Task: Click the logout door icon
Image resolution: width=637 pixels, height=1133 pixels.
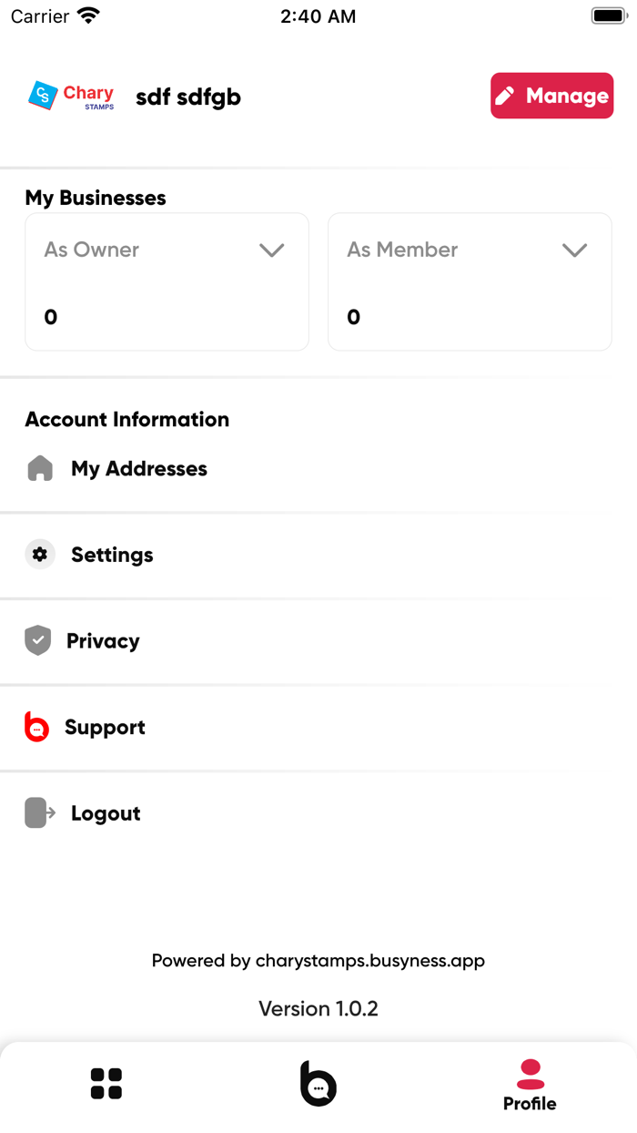Action: (39, 812)
